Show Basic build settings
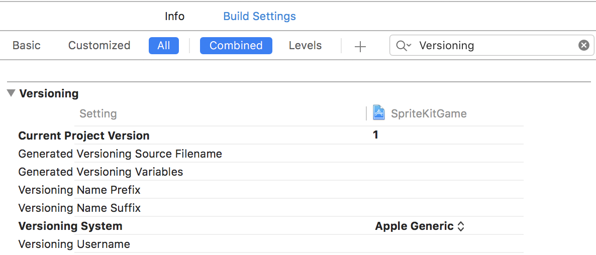This screenshot has height=255, width=596. click(x=26, y=46)
